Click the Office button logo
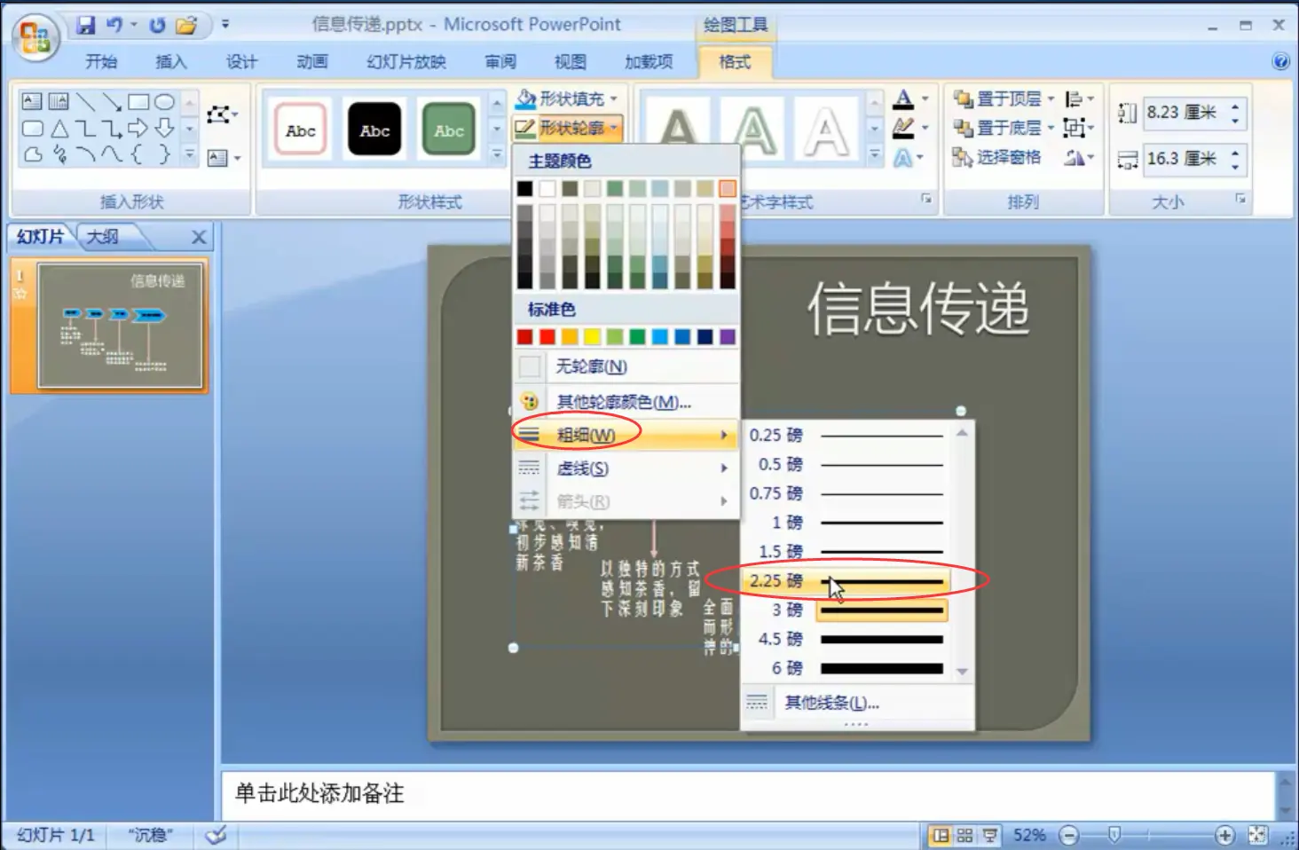This screenshot has height=850, width=1299. pyautogui.click(x=35, y=37)
